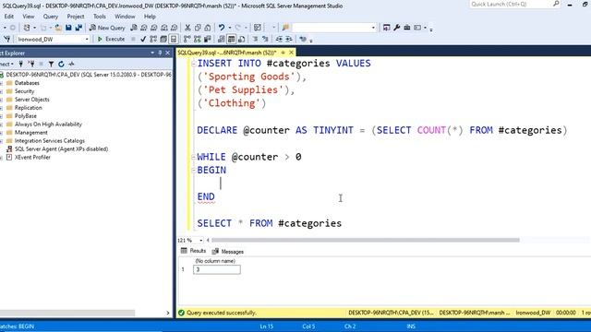The height and width of the screenshot is (332, 591).
Task: Collapse the WHILE block outline
Action: coord(193,157)
